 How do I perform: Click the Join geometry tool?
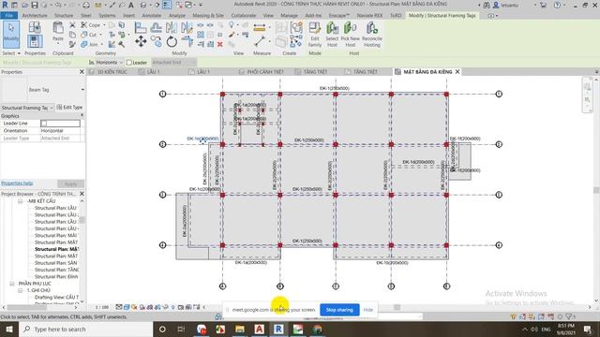click(90, 44)
